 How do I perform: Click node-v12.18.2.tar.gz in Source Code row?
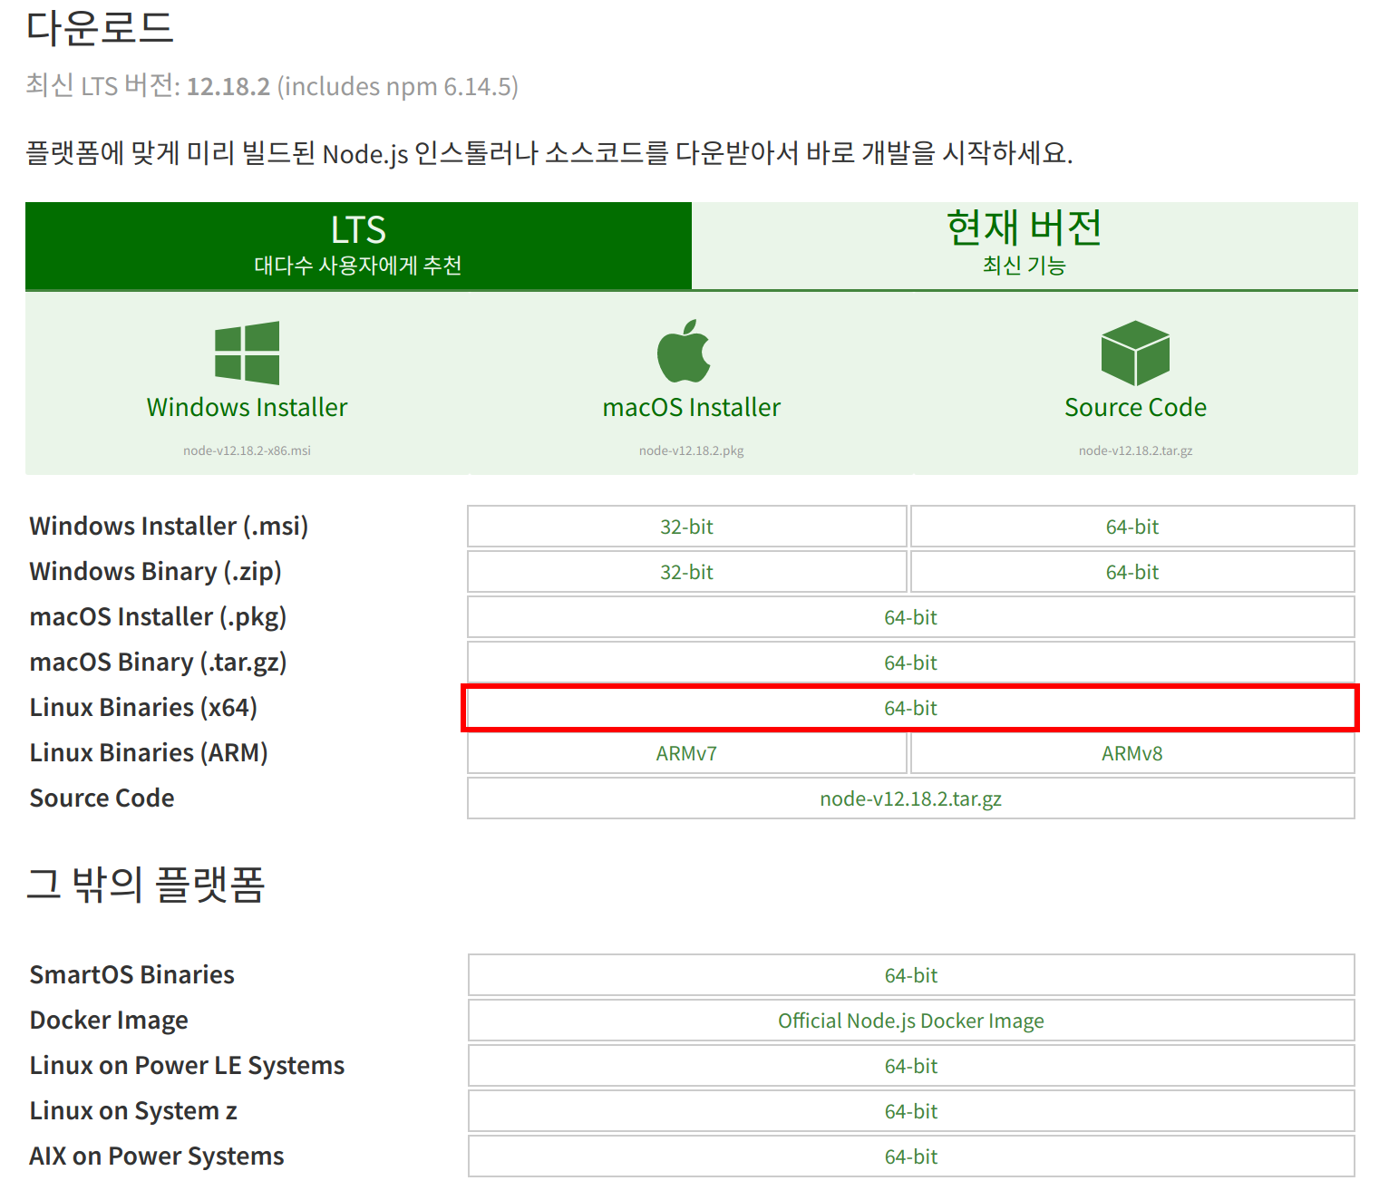coord(911,798)
